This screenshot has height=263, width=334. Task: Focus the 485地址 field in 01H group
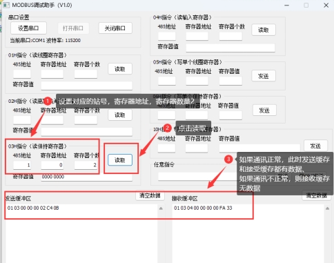pos(22,74)
